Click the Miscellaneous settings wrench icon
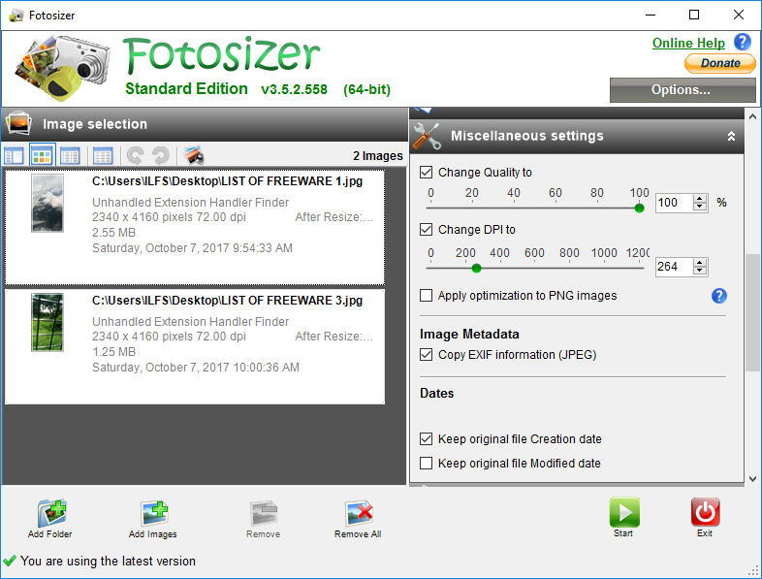 pyautogui.click(x=427, y=136)
